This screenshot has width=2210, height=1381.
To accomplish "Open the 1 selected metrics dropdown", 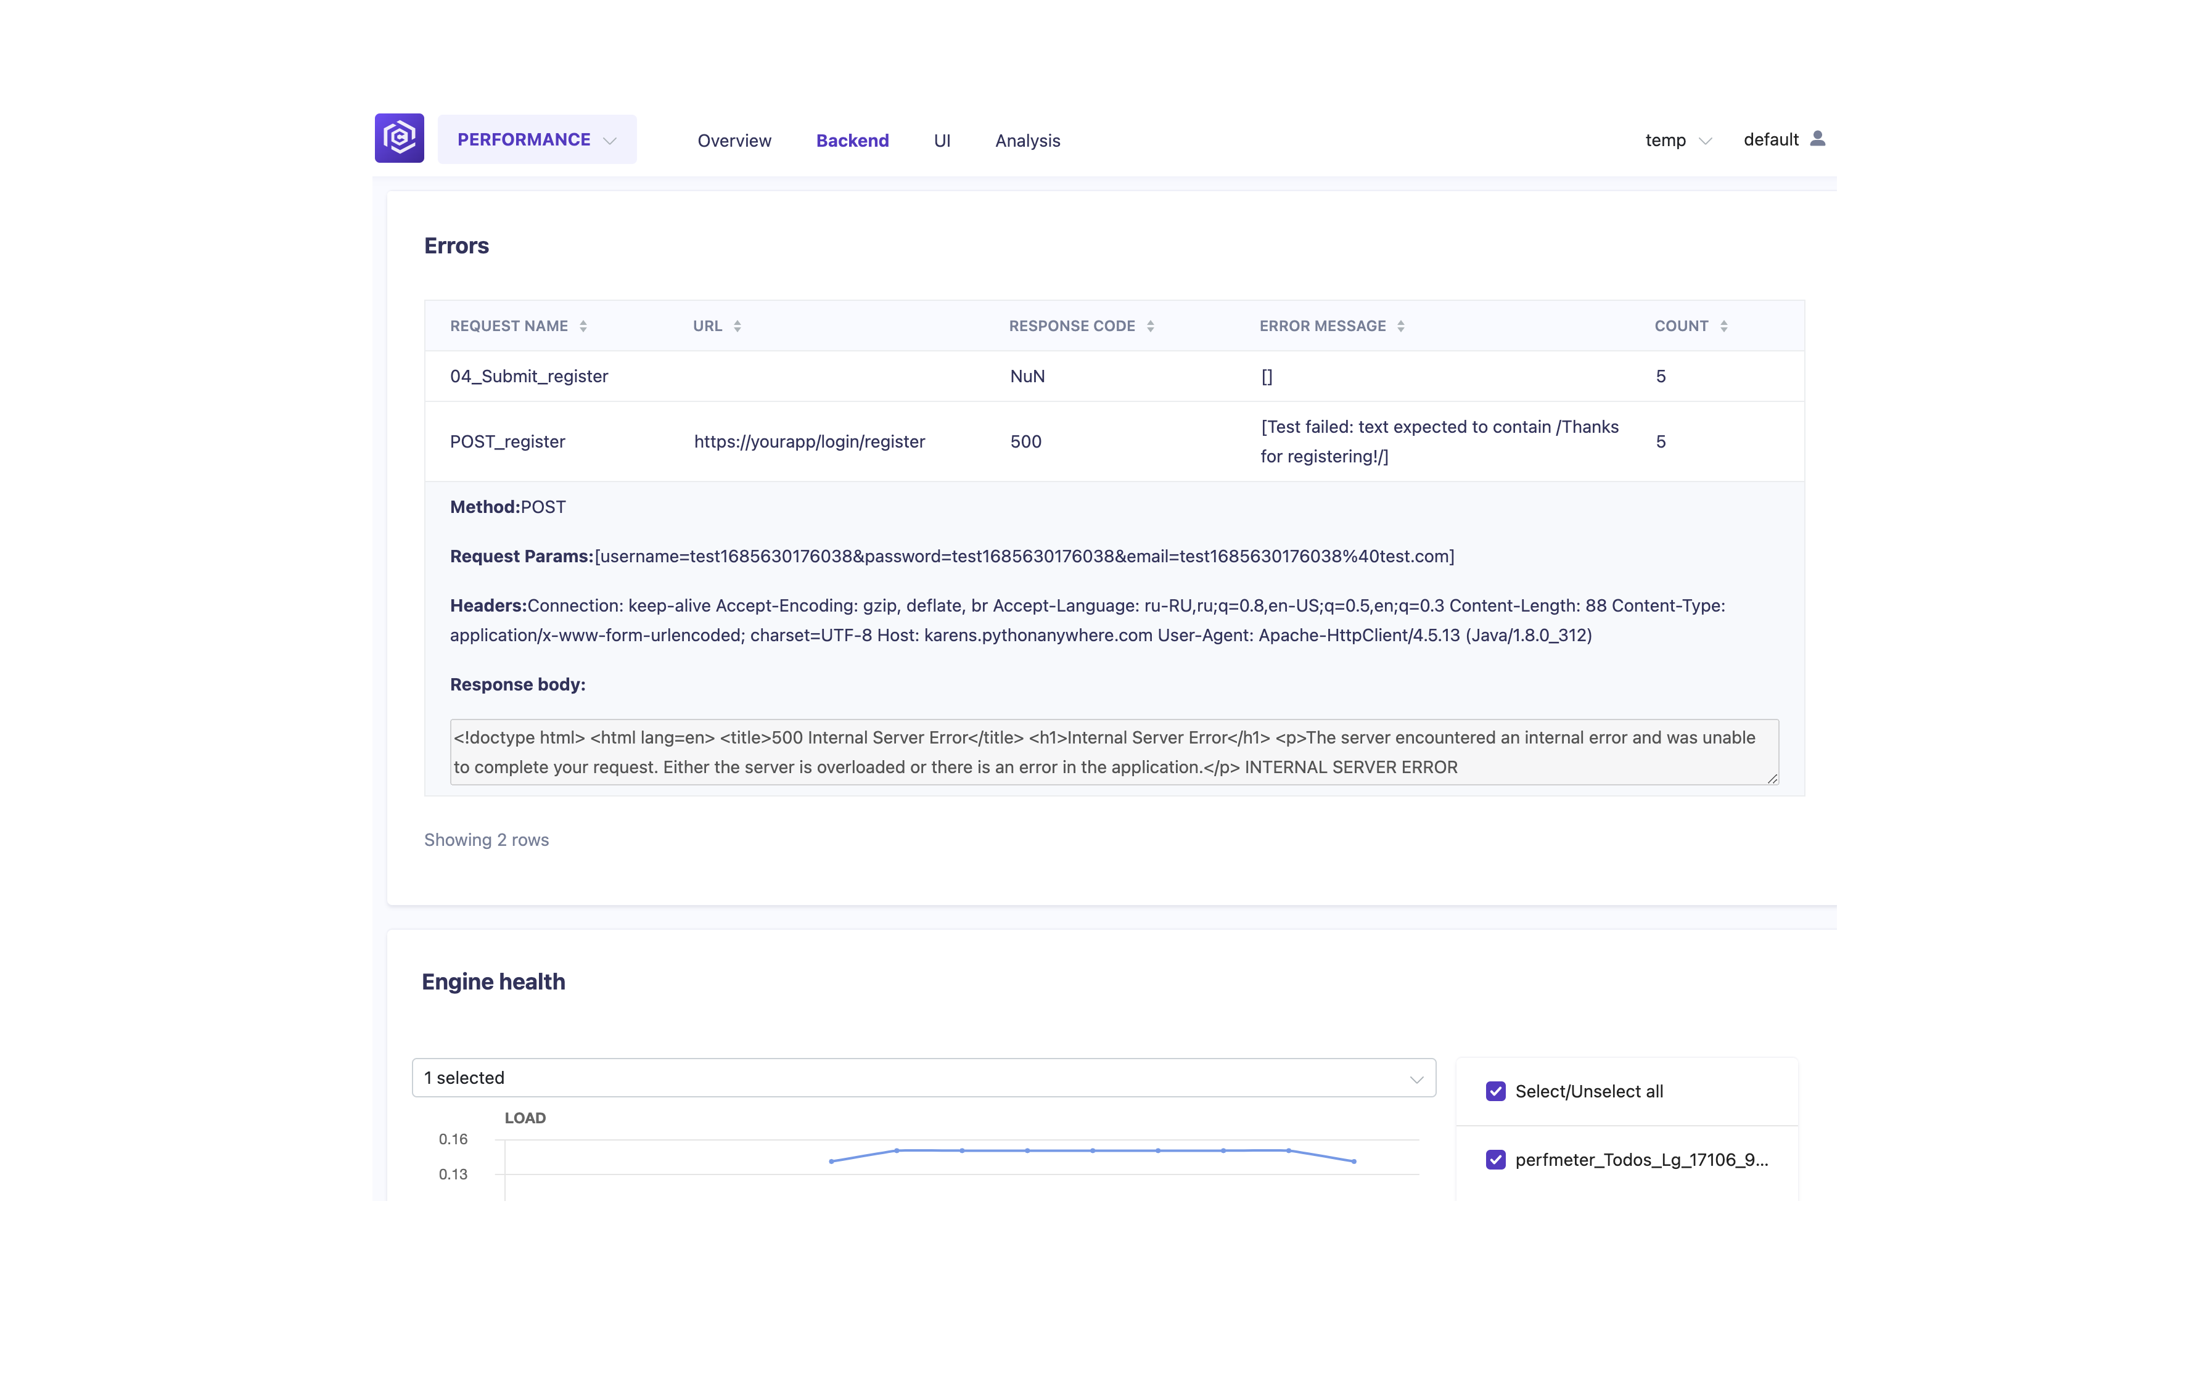I will [x=923, y=1078].
